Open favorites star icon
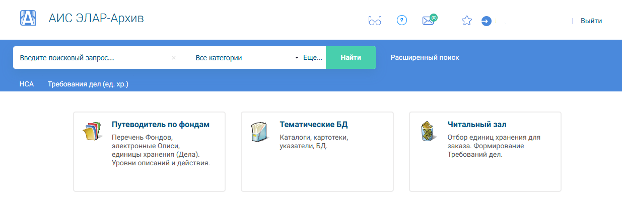This screenshot has width=622, height=216. pyautogui.click(x=467, y=21)
